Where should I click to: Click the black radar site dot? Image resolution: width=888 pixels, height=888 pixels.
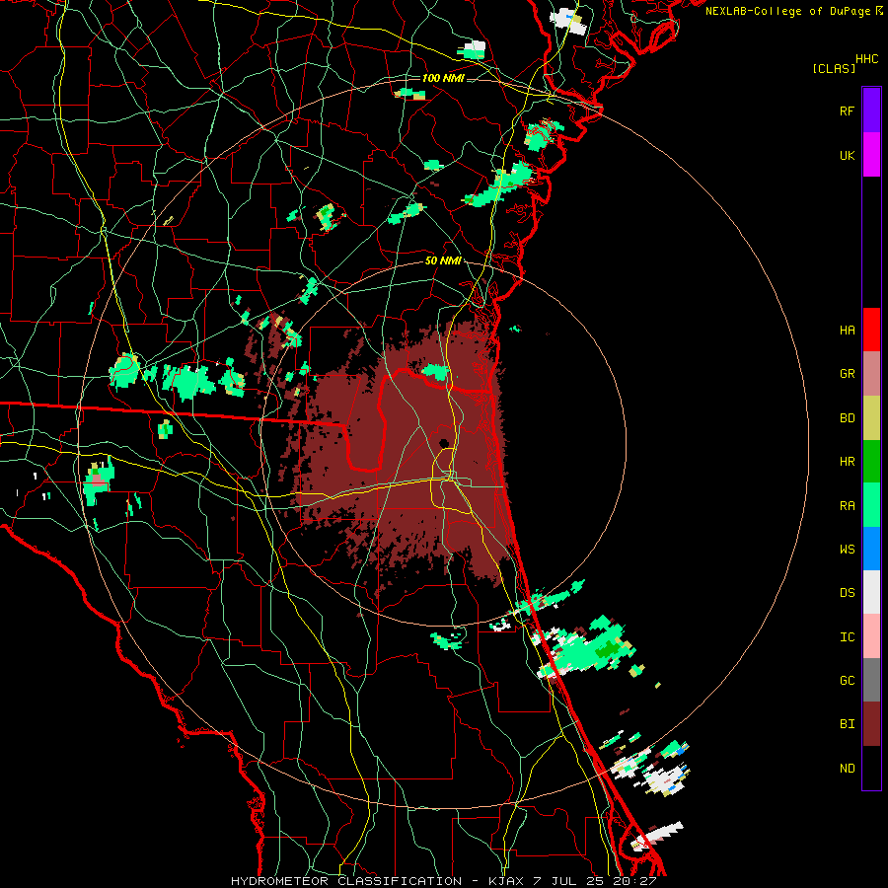(443, 443)
